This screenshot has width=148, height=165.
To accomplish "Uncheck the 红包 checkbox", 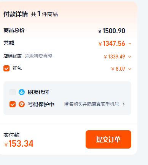I will tap(6, 68).
